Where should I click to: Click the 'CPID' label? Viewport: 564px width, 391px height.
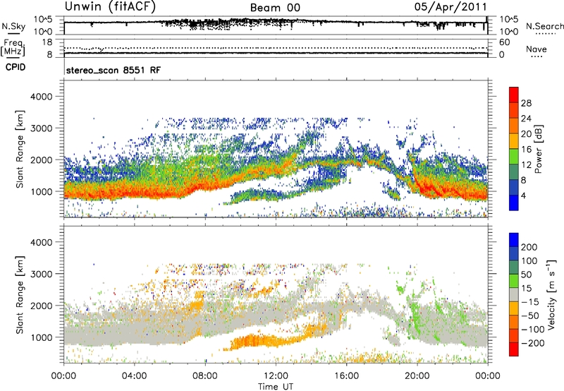[x=16, y=67]
